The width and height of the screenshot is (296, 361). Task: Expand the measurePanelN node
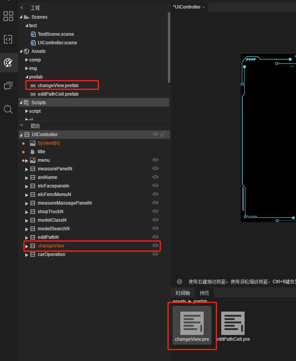tap(27, 169)
